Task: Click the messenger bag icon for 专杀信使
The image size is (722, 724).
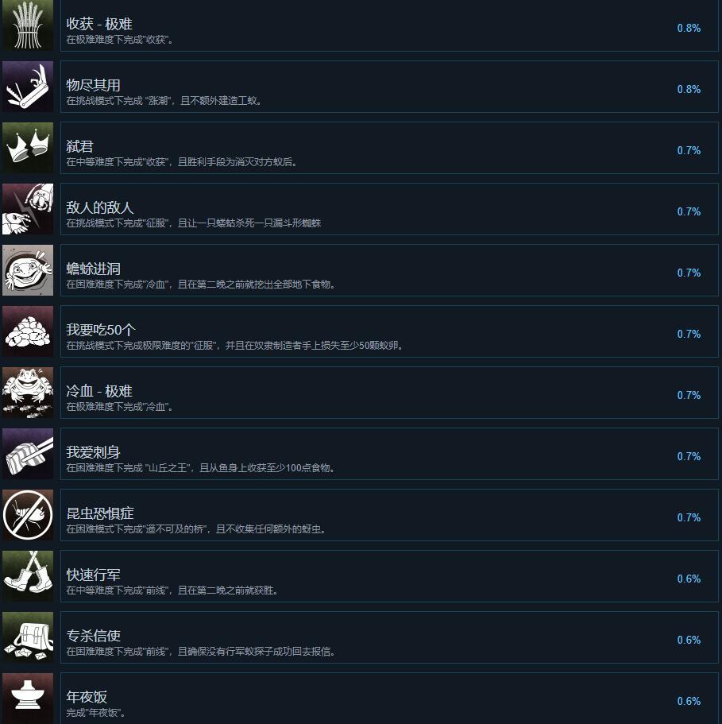Action: [x=28, y=637]
